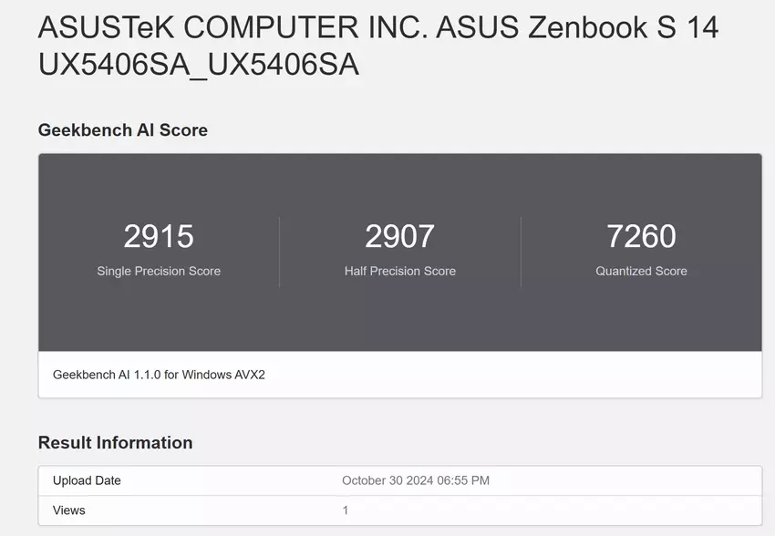Select the 7260 score value
Image resolution: width=775 pixels, height=536 pixels.
point(641,237)
